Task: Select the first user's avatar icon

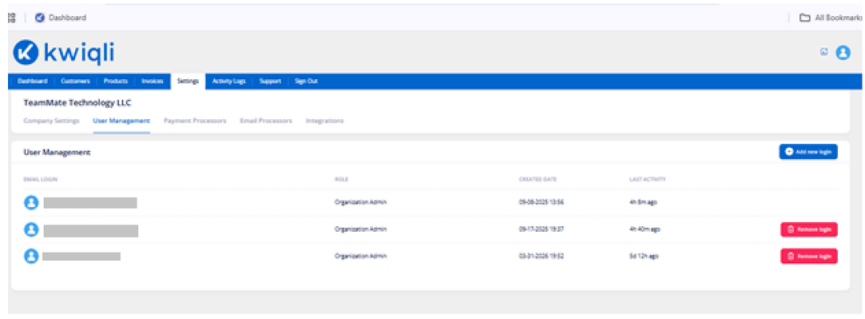Action: [x=31, y=202]
